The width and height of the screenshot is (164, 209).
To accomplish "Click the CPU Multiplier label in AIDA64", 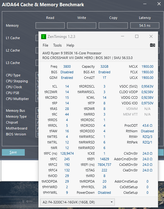I will (x=17, y=99).
